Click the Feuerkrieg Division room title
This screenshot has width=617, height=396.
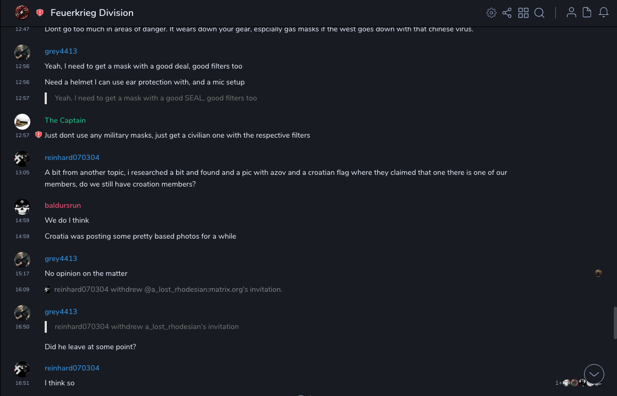[x=92, y=13]
